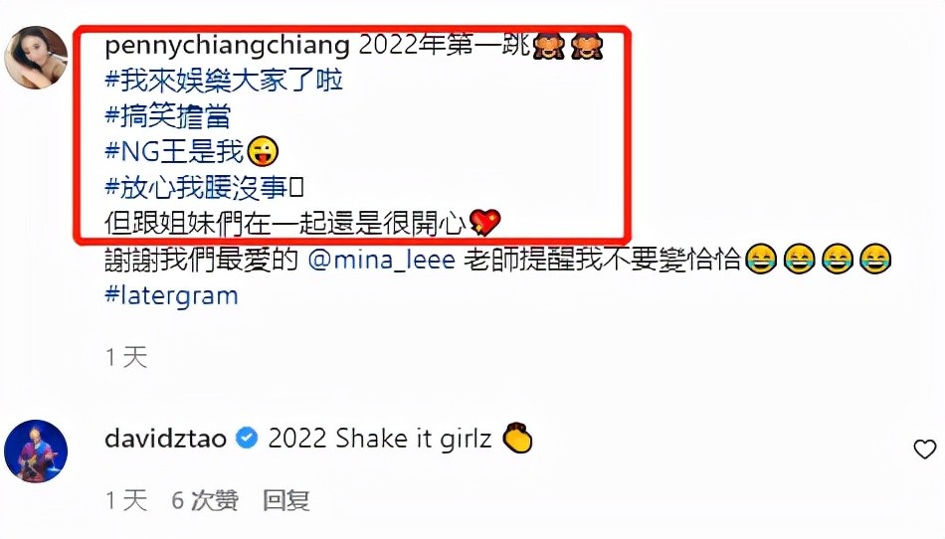Click the tongue-out emoji after NG王是我

click(263, 151)
